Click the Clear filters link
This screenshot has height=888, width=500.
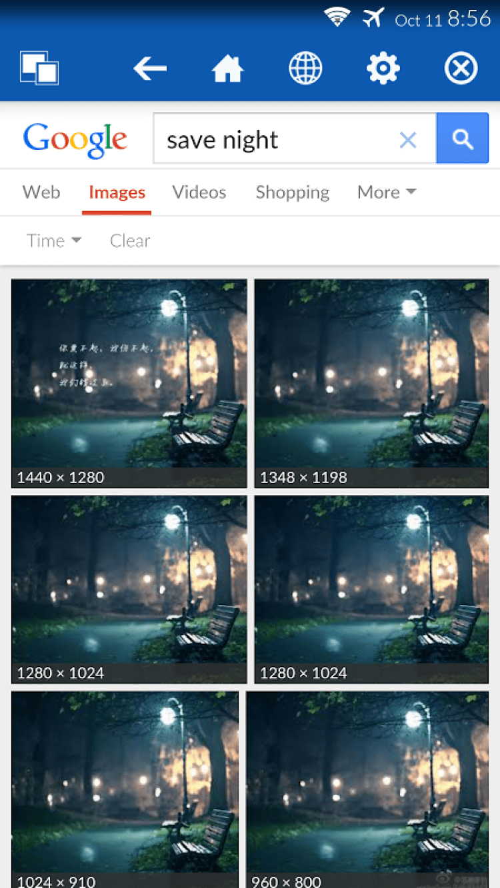click(130, 240)
